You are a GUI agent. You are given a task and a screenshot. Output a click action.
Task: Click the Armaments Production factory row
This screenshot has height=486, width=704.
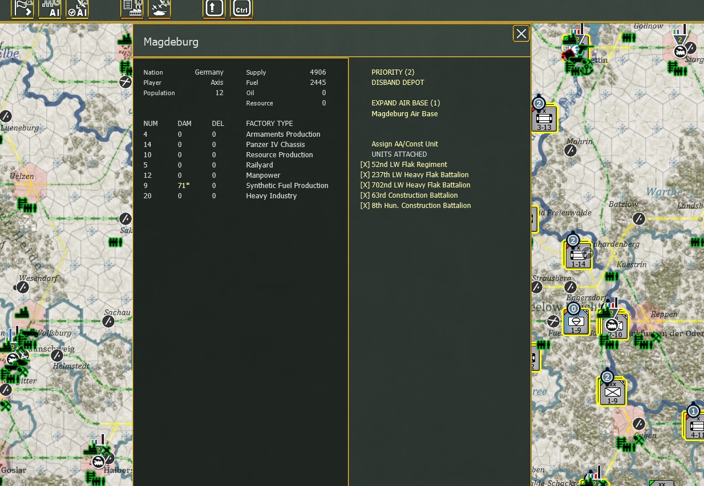pyautogui.click(x=232, y=134)
